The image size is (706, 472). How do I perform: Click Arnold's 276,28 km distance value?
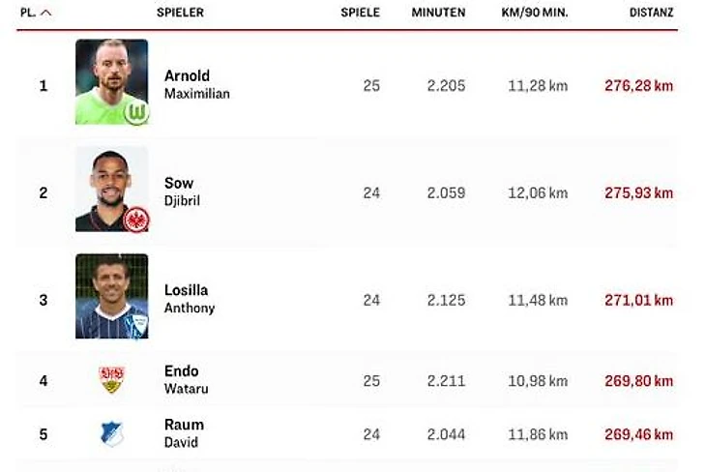tap(638, 85)
